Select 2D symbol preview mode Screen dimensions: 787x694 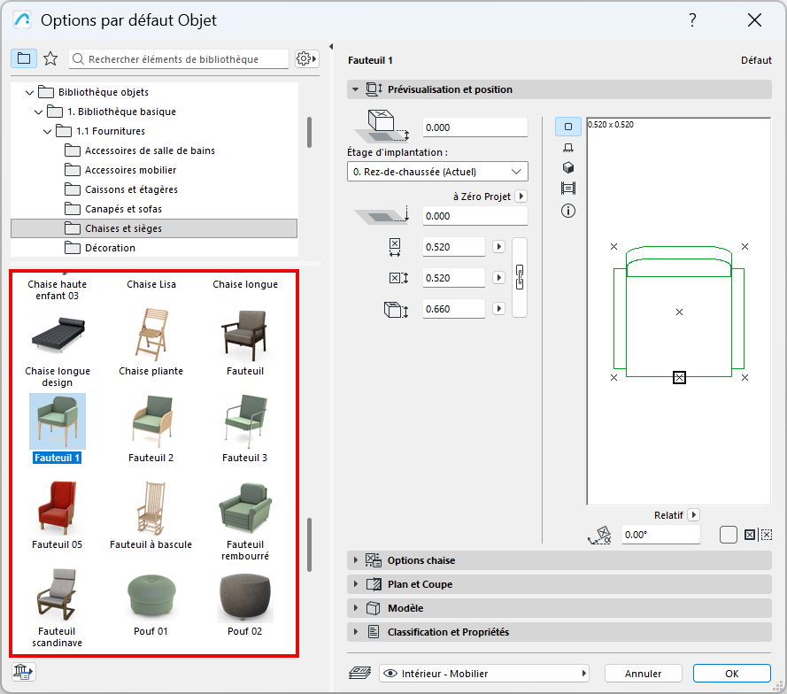coord(568,127)
